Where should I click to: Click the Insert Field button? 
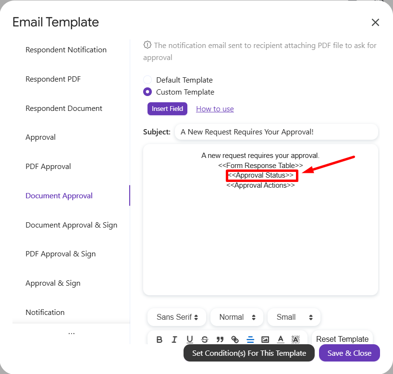167,109
